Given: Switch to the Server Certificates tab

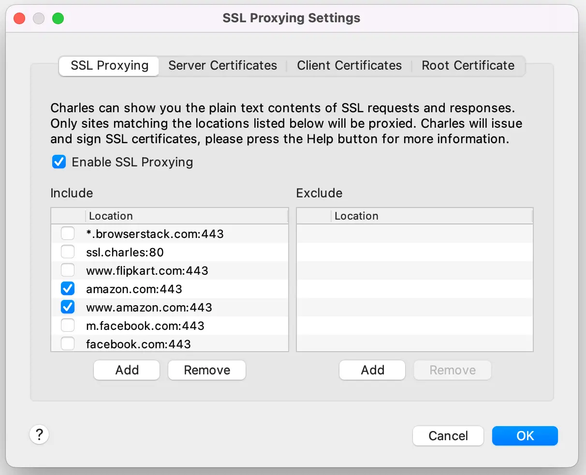Looking at the screenshot, I should pyautogui.click(x=222, y=66).
